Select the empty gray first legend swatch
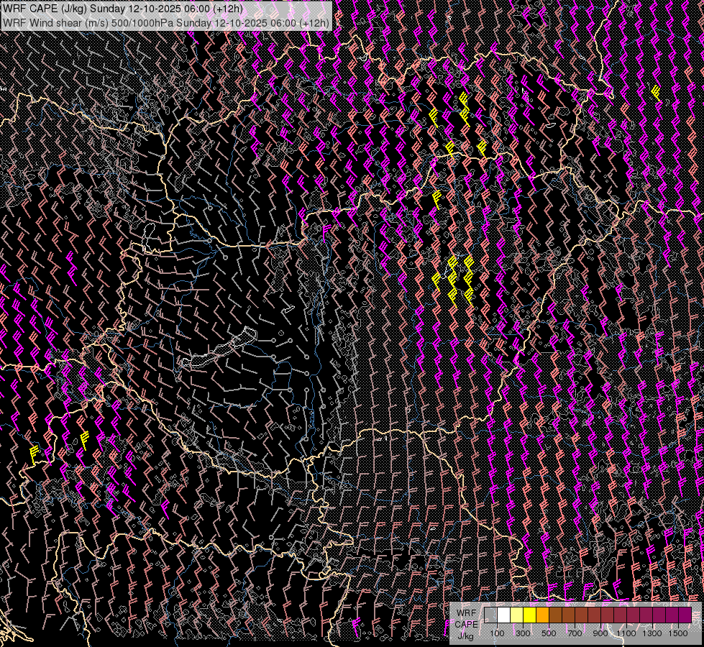Viewport: 704px width, 647px height. pos(490,615)
